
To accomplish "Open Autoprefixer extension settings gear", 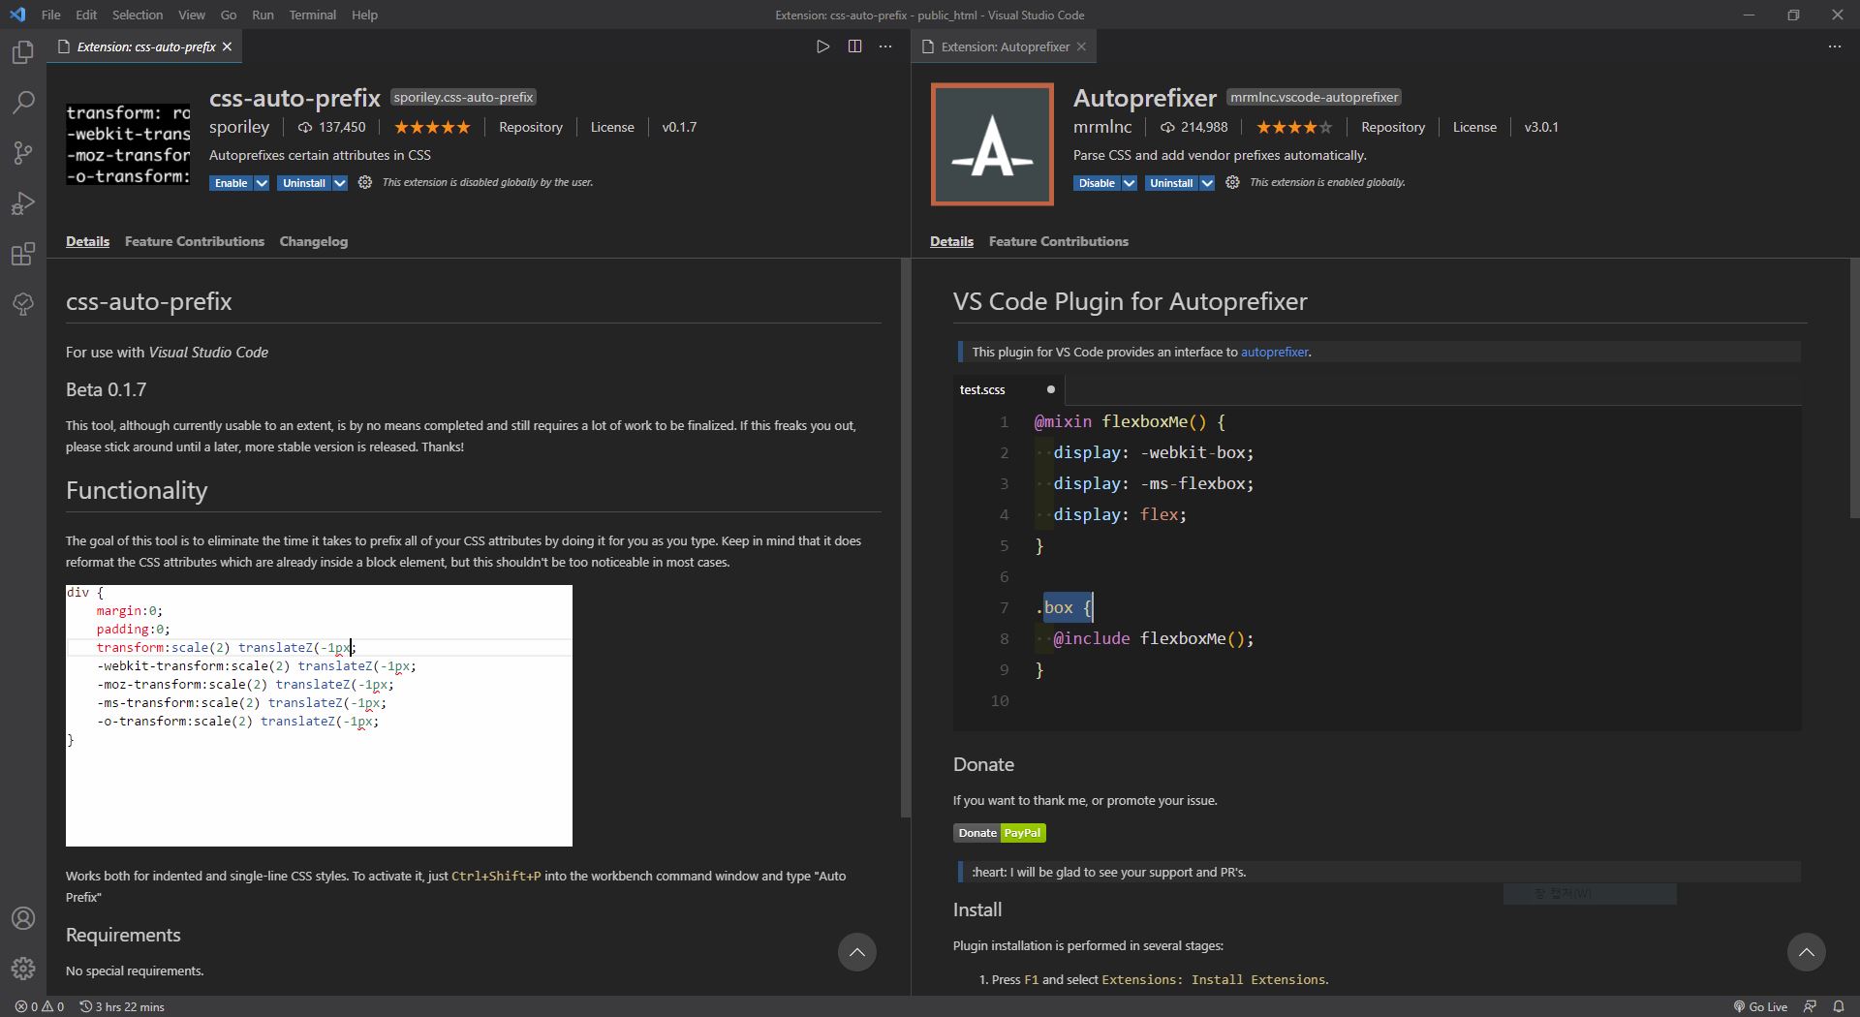I will (x=1230, y=182).
